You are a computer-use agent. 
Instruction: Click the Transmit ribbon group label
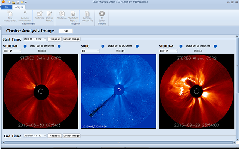tap(102, 24)
